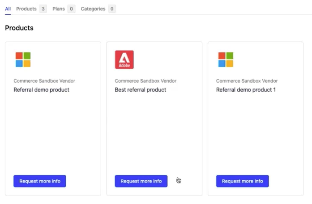Click the Products count badge showing 3
The height and width of the screenshot is (204, 312).
(x=43, y=9)
